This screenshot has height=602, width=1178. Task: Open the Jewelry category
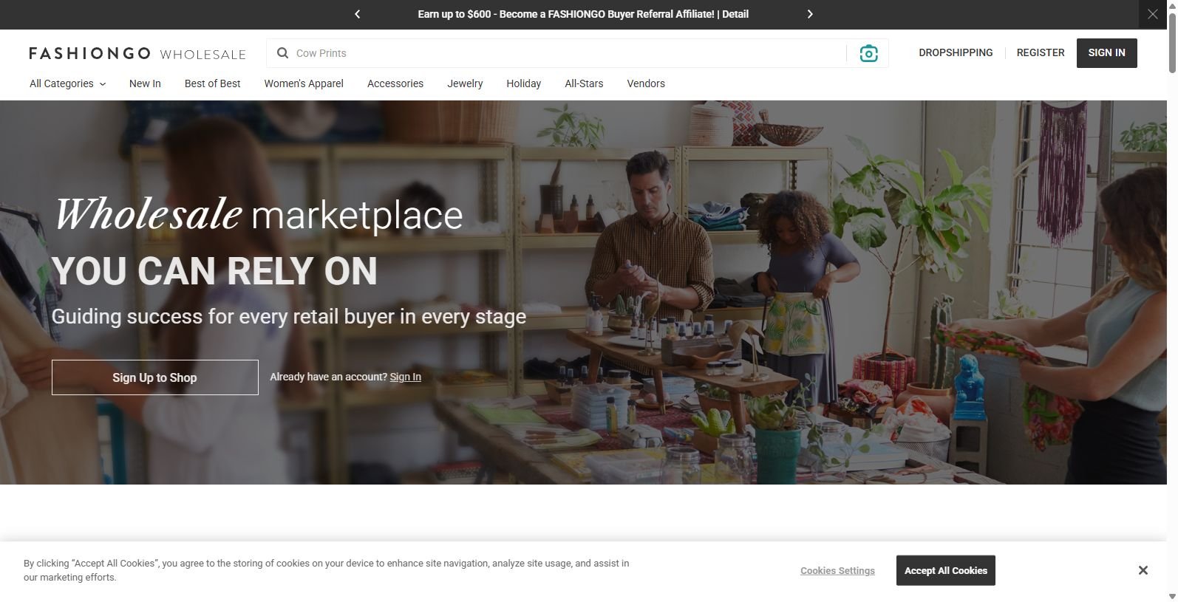click(465, 83)
